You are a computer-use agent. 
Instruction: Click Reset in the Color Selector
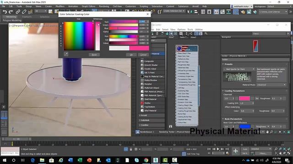click(94, 55)
